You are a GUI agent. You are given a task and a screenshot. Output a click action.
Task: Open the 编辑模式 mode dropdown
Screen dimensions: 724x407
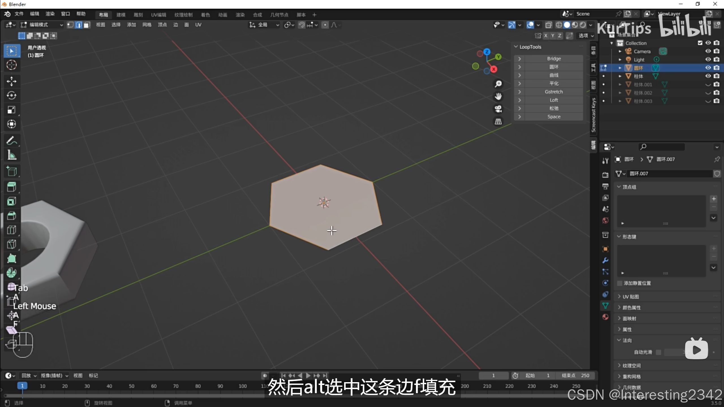42,25
